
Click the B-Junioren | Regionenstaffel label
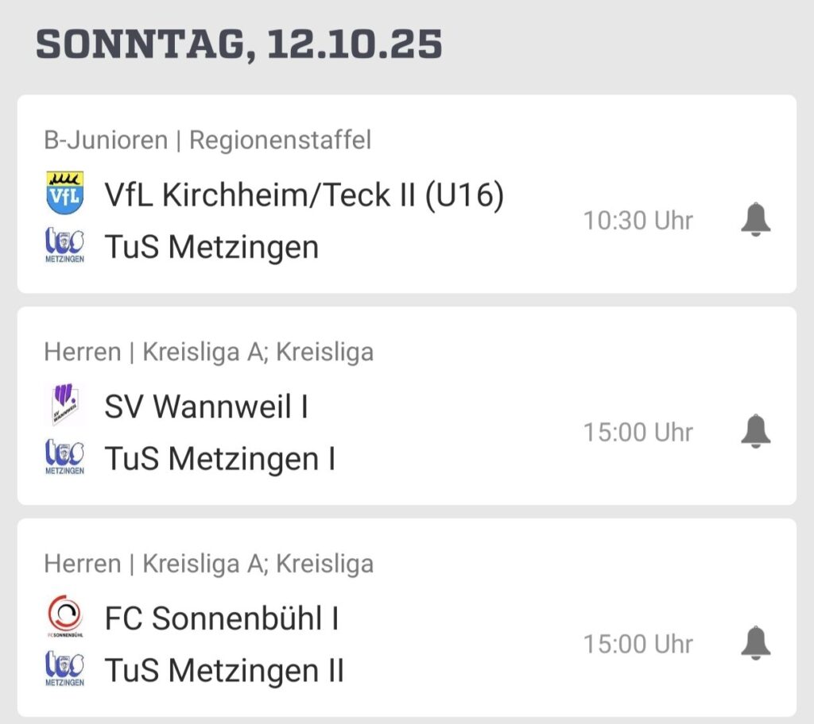(207, 141)
